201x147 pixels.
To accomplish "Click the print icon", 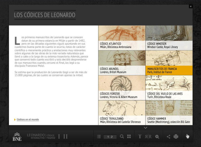I will pos(176,136).
